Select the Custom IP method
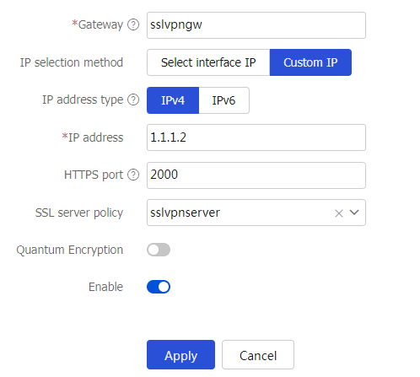420x377 pixels. coord(310,62)
